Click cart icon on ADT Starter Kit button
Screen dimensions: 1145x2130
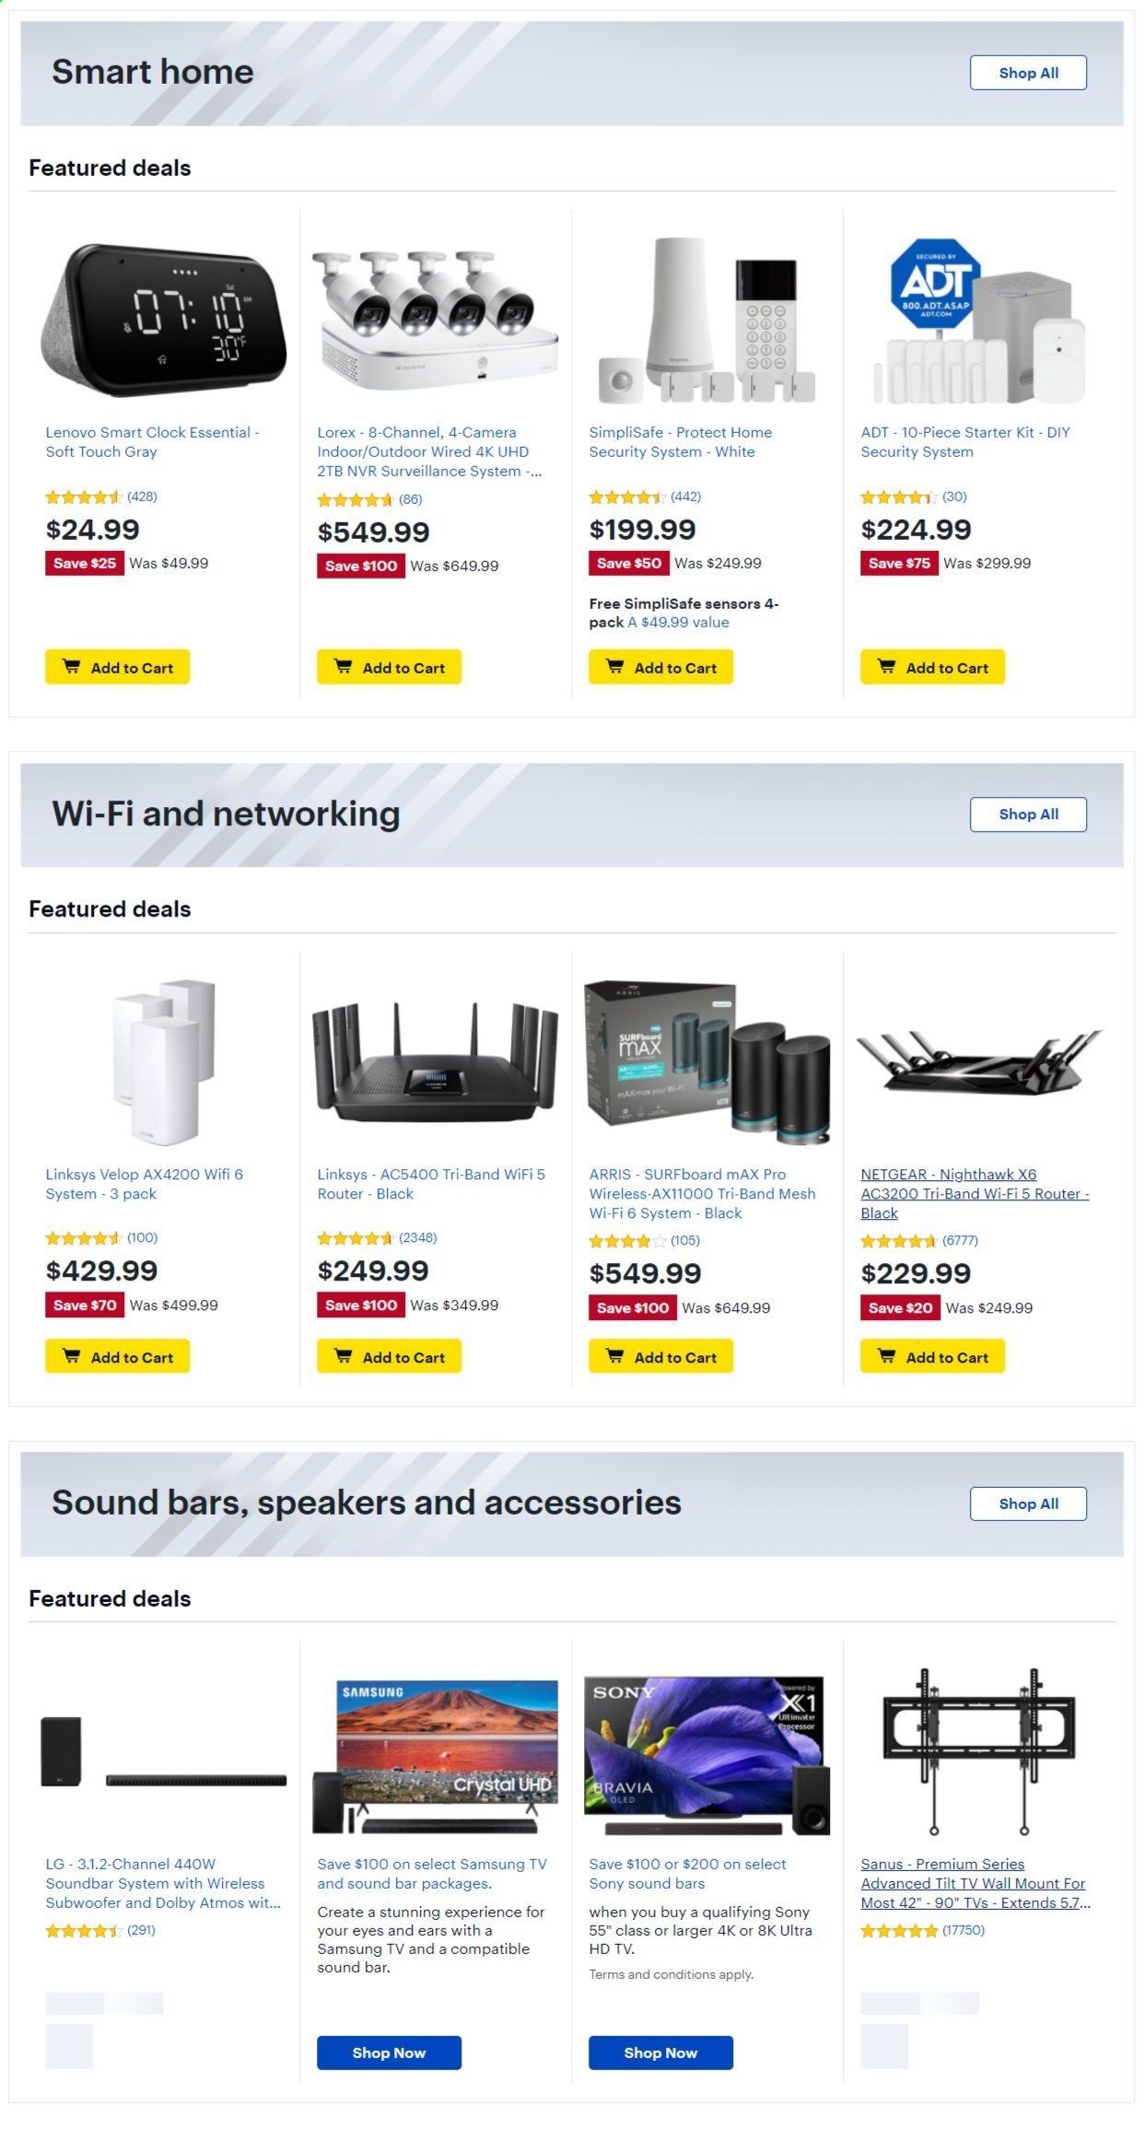click(x=886, y=667)
